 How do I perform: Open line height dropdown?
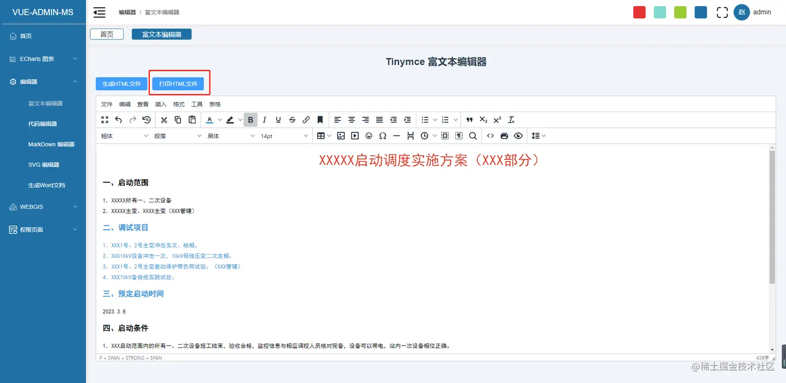pyautogui.click(x=538, y=136)
